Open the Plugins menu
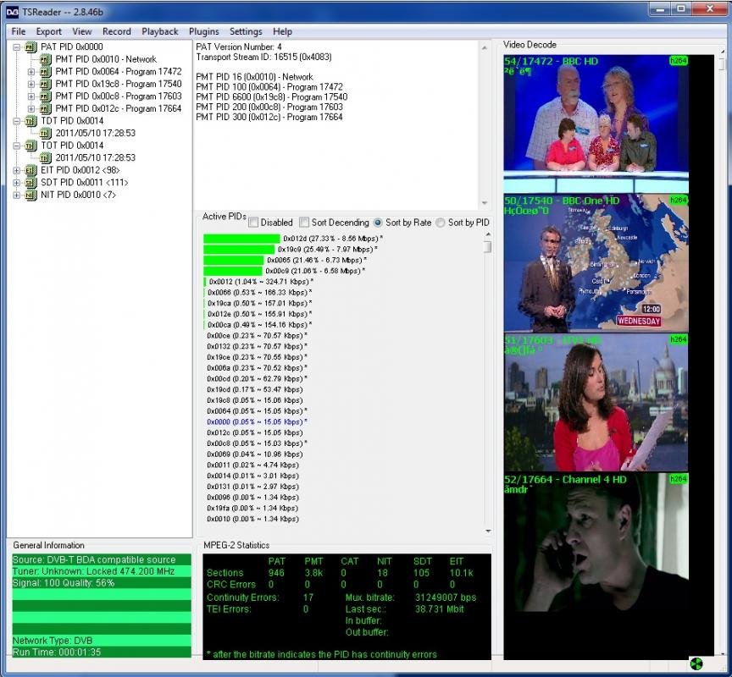The image size is (732, 677). (x=203, y=31)
